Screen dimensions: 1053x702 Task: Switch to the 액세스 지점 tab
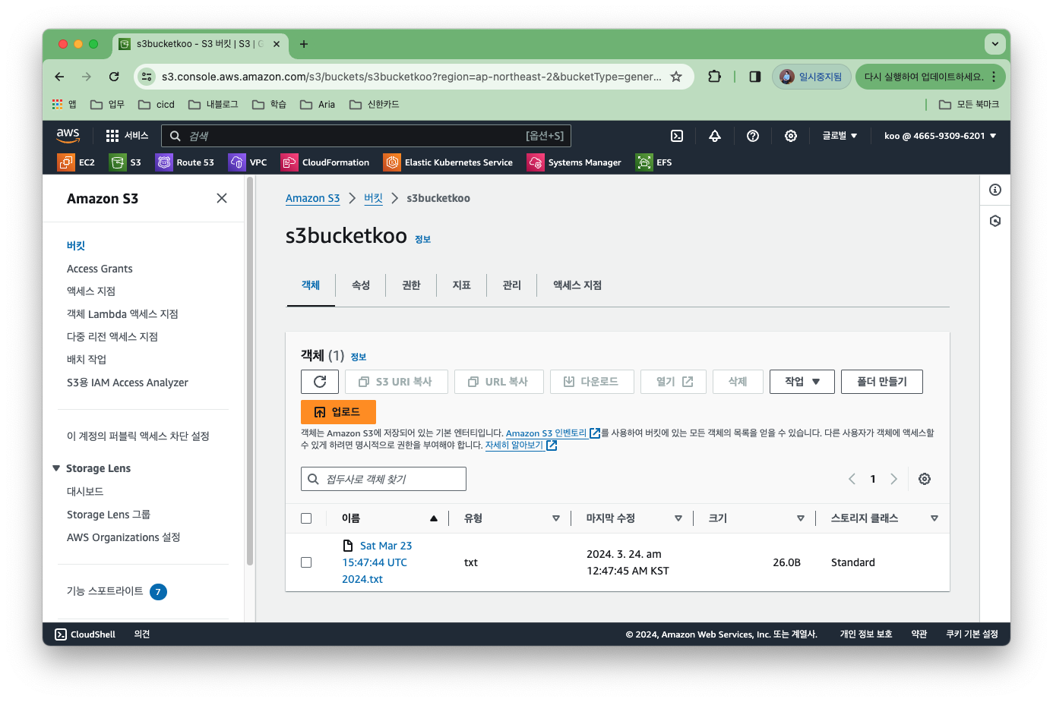tap(577, 285)
